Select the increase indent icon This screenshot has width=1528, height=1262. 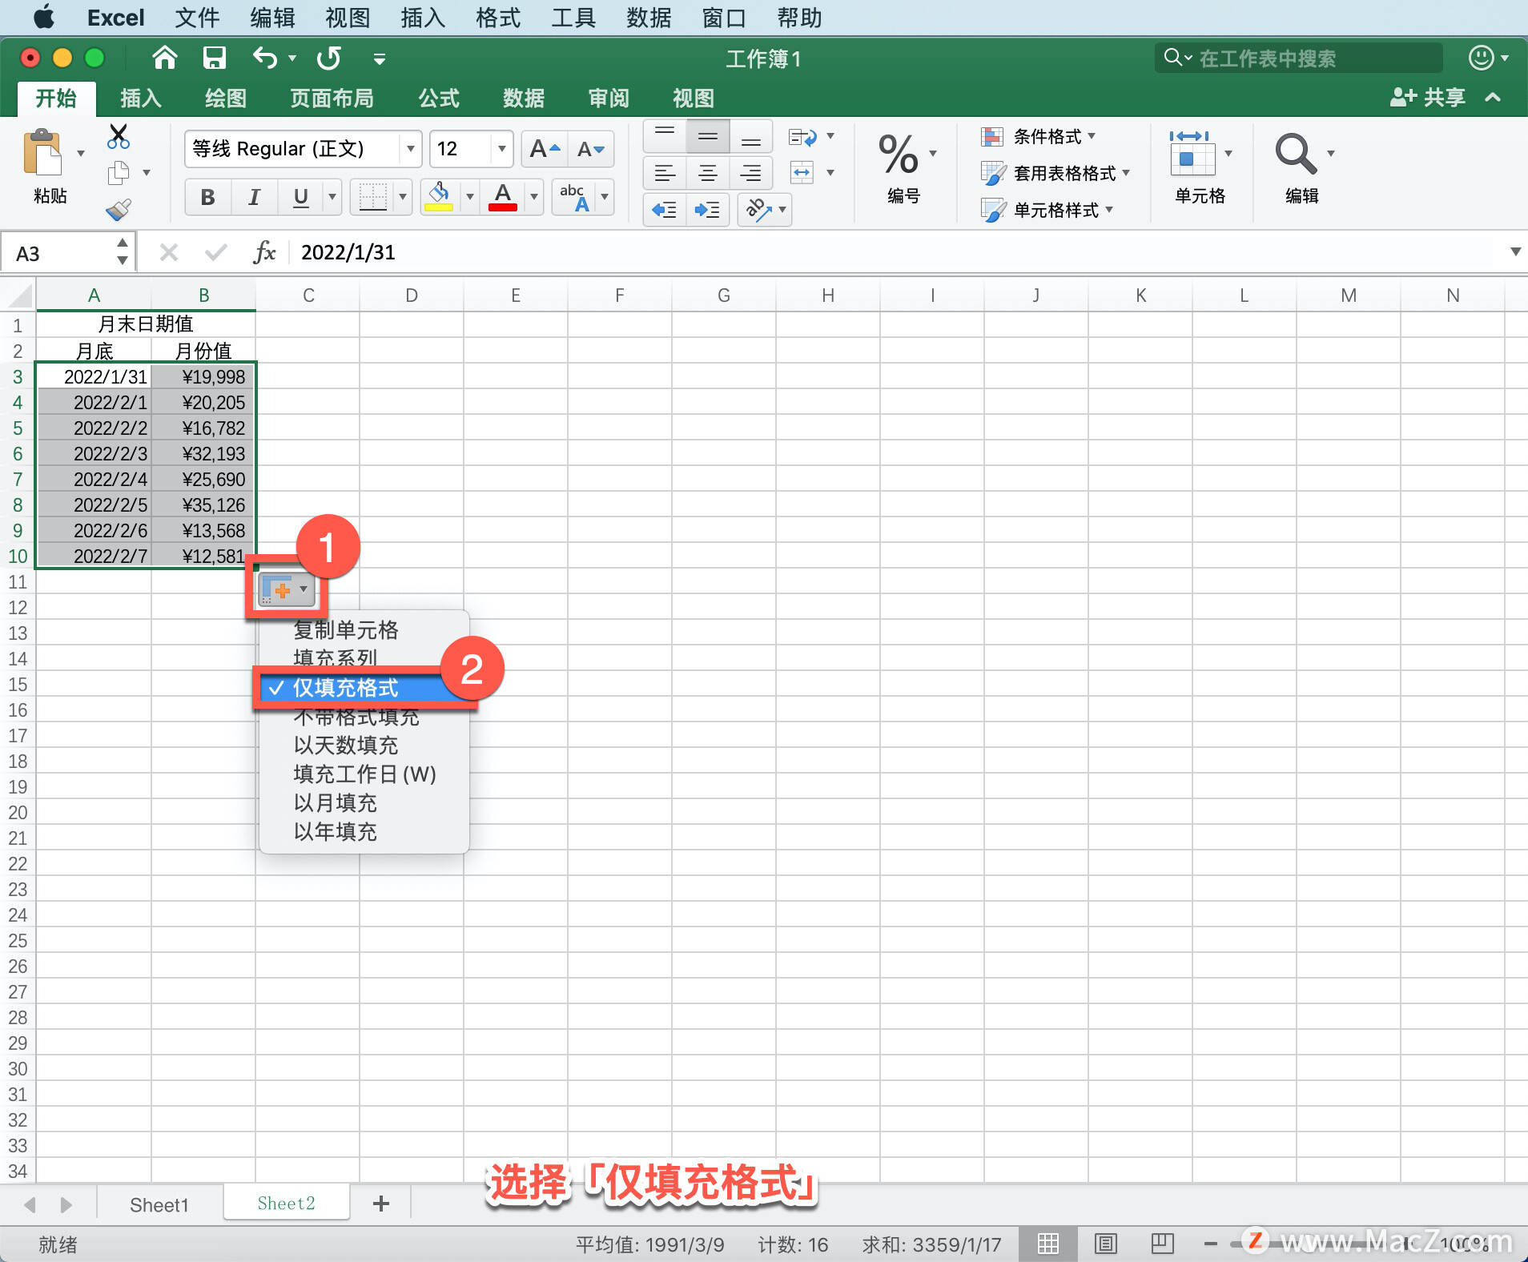[708, 210]
